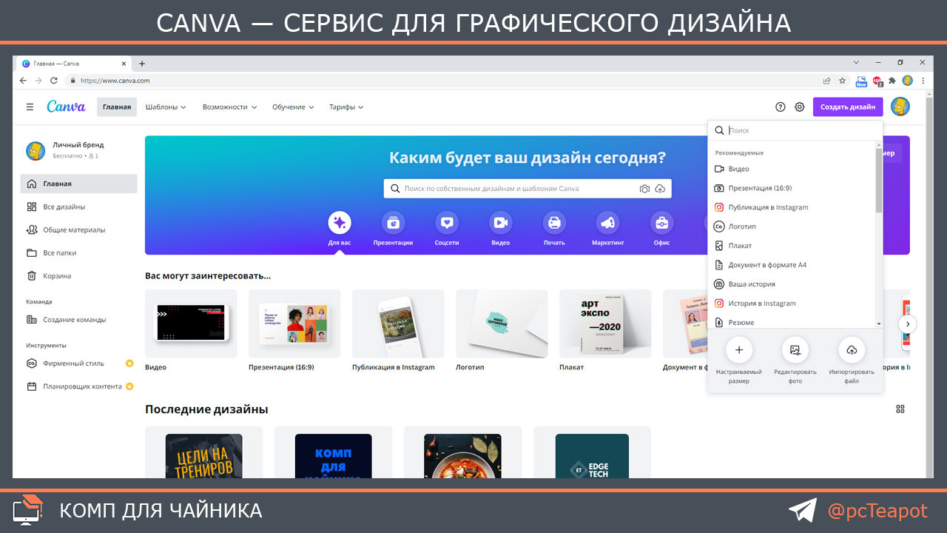The width and height of the screenshot is (947, 533).
Task: Open Создание команды in the sidebar
Action: tap(78, 320)
